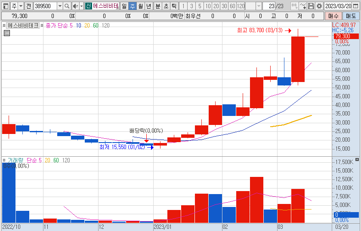Screen dimensions: 361x231
Task: Choose the 120 interval button
Action: tap(241, 6)
